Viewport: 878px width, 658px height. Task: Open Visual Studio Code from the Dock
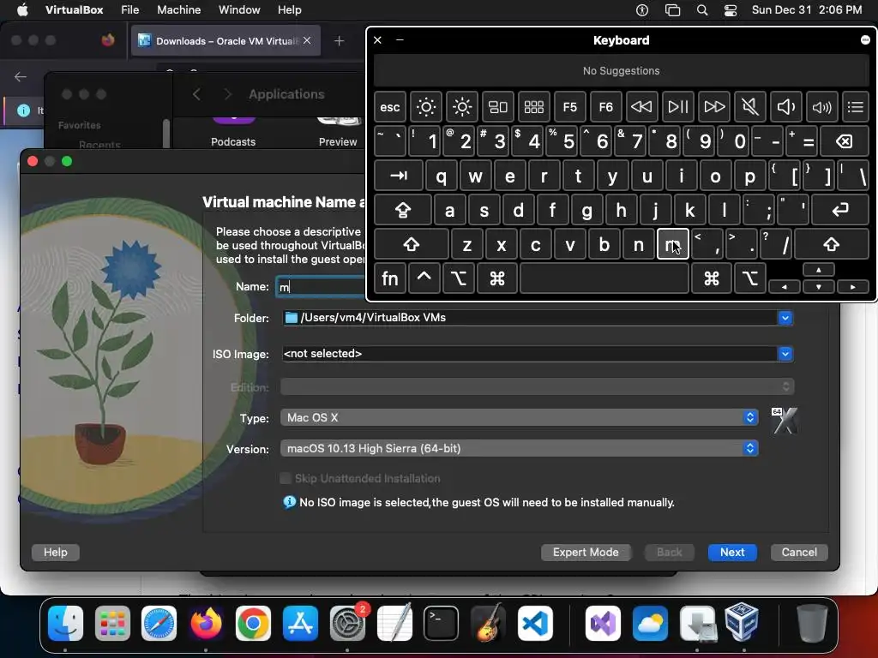535,623
